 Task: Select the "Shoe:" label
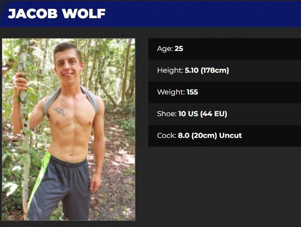166,113
